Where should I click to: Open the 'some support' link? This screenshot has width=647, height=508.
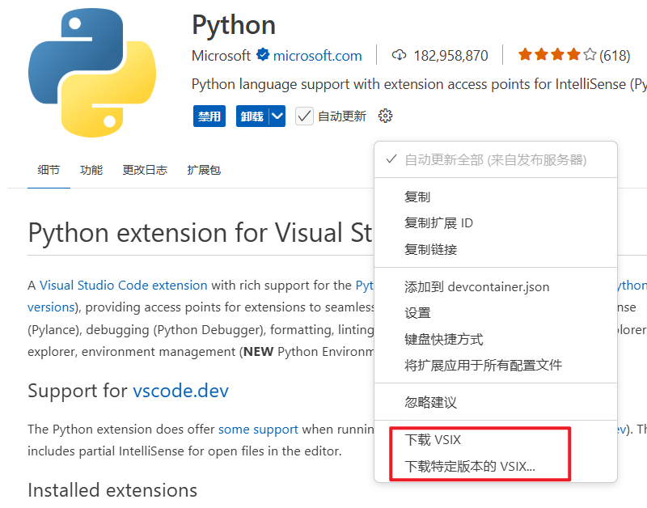pyautogui.click(x=258, y=430)
